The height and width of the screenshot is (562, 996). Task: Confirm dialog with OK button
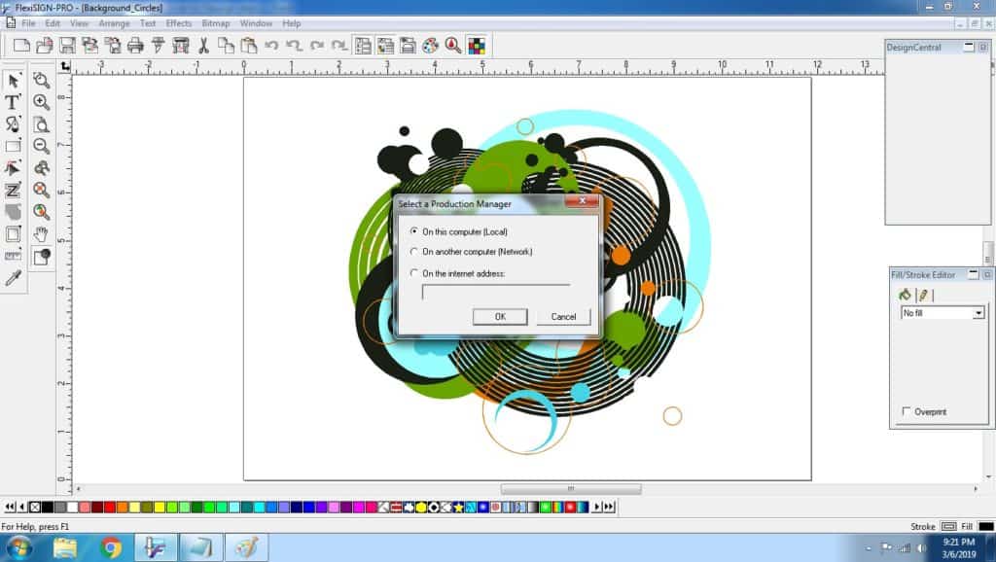point(500,316)
